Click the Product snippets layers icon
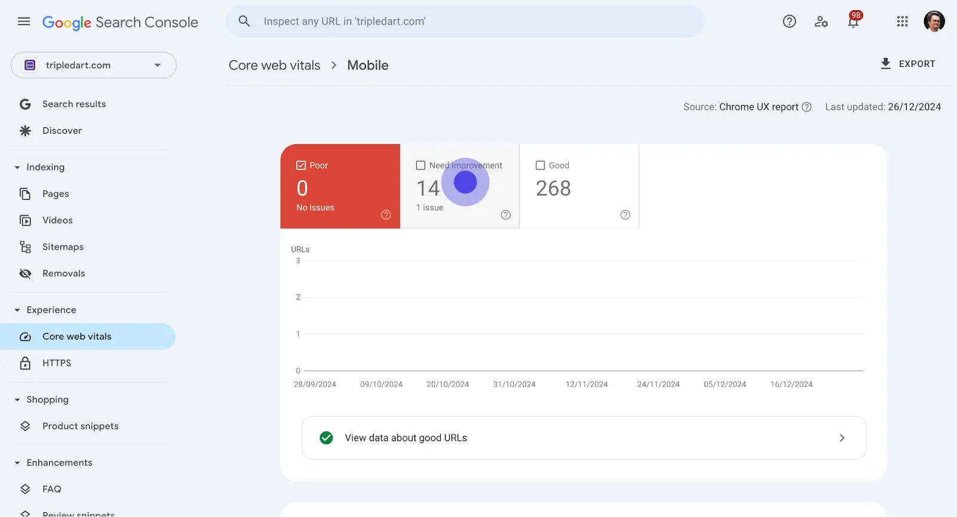The width and height of the screenshot is (957, 517). coord(25,426)
